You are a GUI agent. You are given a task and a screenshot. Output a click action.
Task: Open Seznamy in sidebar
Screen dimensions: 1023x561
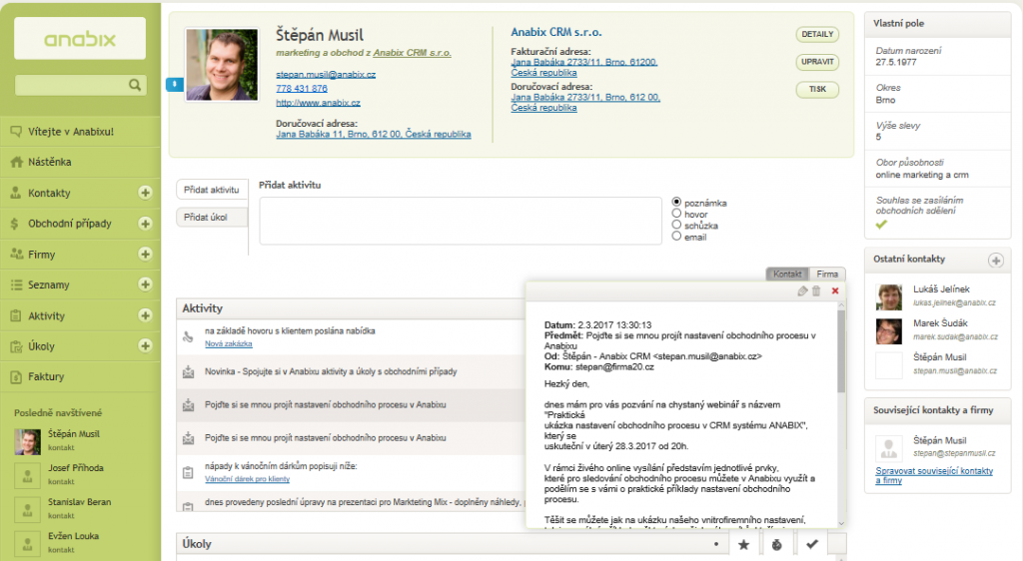coord(48,284)
